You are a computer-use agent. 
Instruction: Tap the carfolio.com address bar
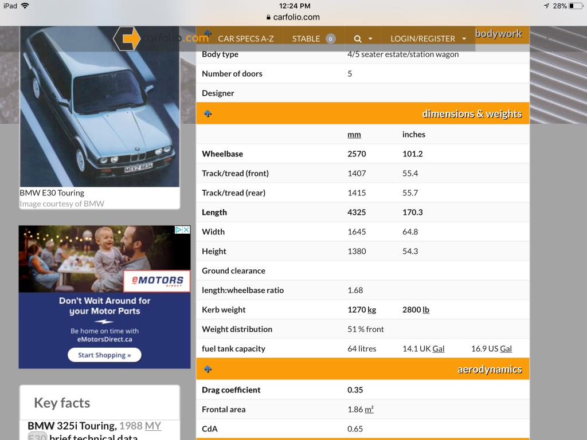[293, 17]
